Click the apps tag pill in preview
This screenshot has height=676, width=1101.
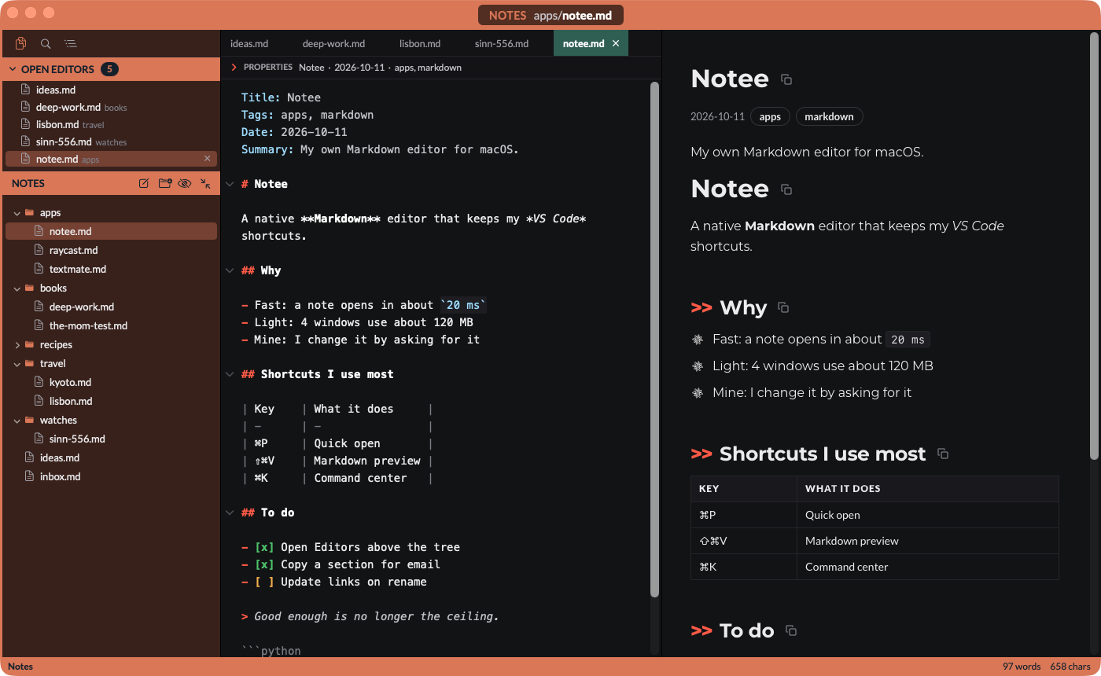(770, 116)
